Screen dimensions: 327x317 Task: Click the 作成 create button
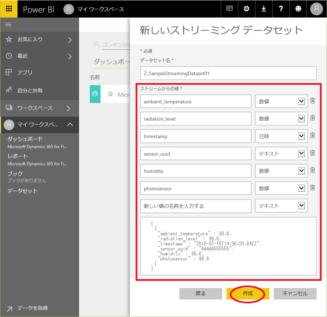(x=248, y=294)
